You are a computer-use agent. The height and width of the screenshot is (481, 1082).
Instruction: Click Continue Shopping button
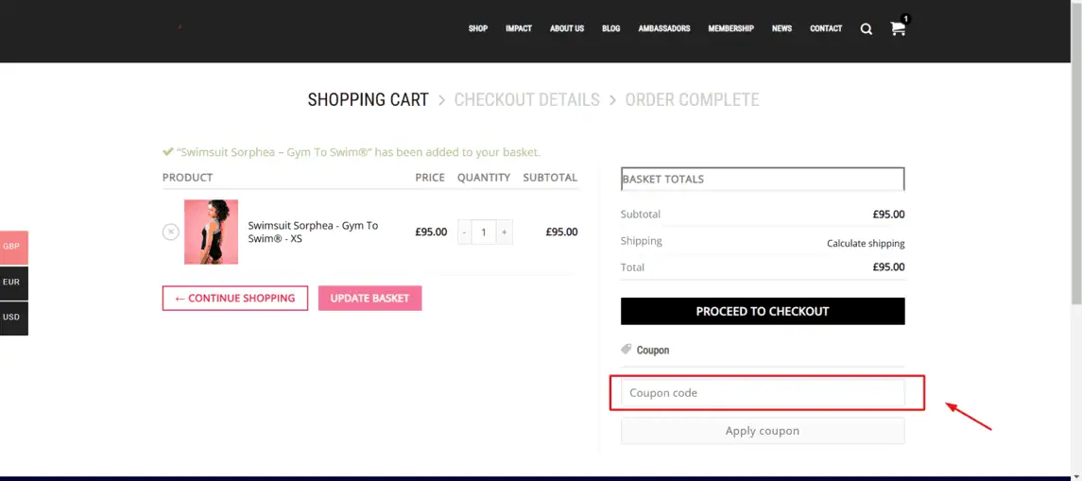point(235,298)
